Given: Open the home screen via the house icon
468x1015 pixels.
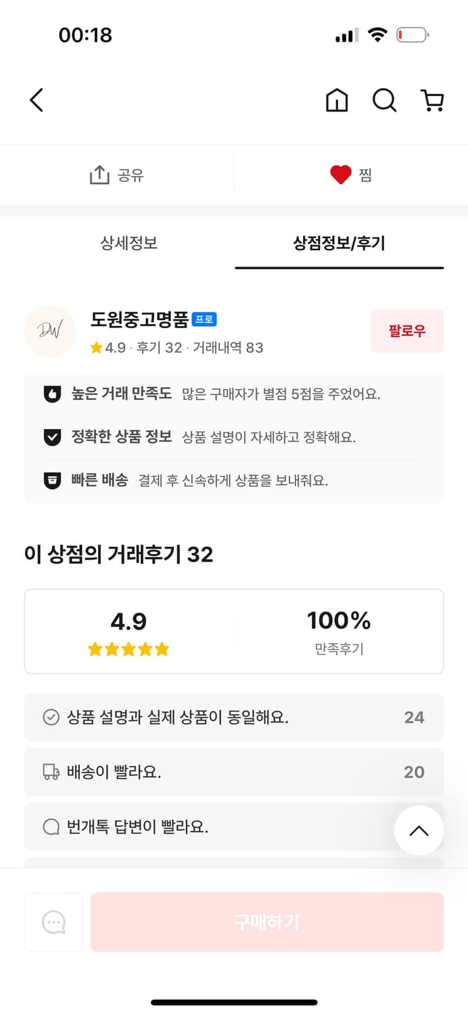Looking at the screenshot, I should [x=336, y=100].
